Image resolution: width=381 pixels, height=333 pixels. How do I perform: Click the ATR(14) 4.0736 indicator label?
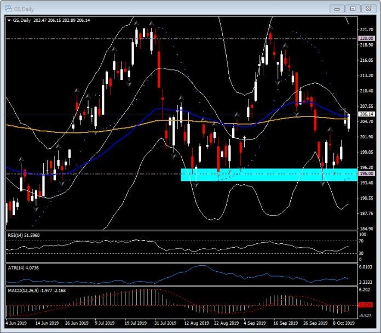pos(23,268)
